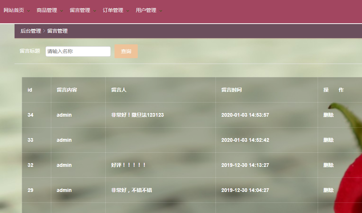Expand the chevron beside 留言管理 in navbar
The width and height of the screenshot is (362, 213).
94,11
